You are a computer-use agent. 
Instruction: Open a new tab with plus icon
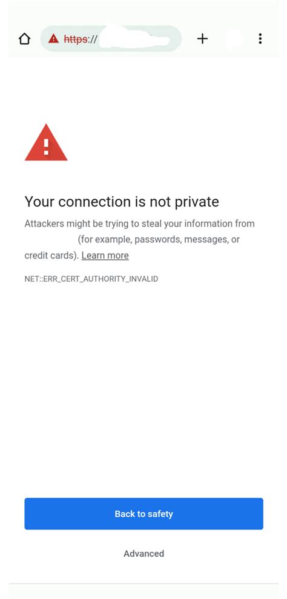pyautogui.click(x=202, y=39)
